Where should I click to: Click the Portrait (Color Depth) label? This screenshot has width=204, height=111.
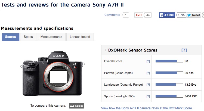pyautogui.click(x=118, y=73)
